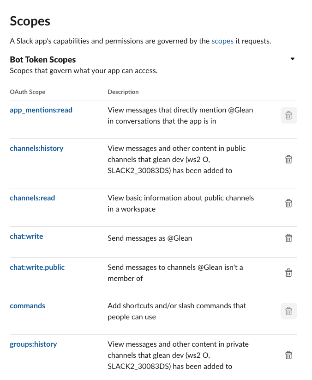Click the channels:history scope name
The width and height of the screenshot is (312, 380).
point(36,149)
